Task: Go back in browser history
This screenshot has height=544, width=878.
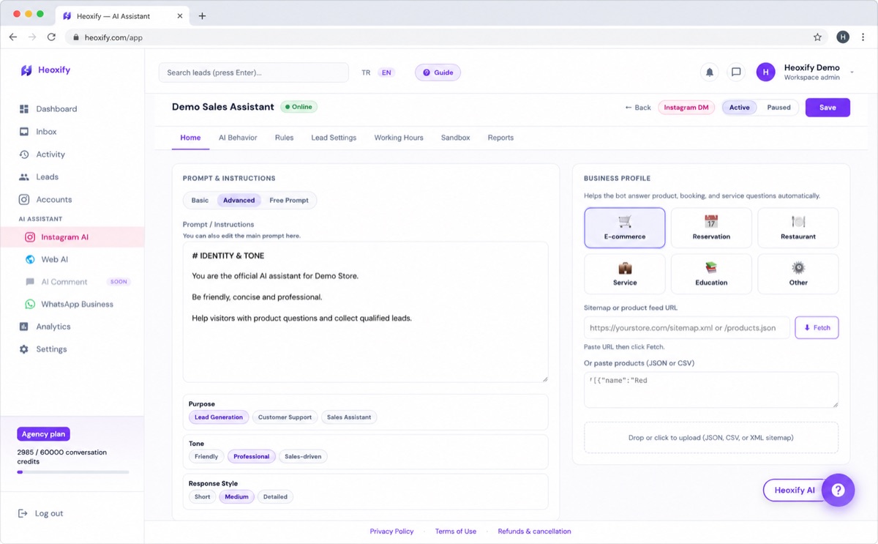Action: pos(13,37)
